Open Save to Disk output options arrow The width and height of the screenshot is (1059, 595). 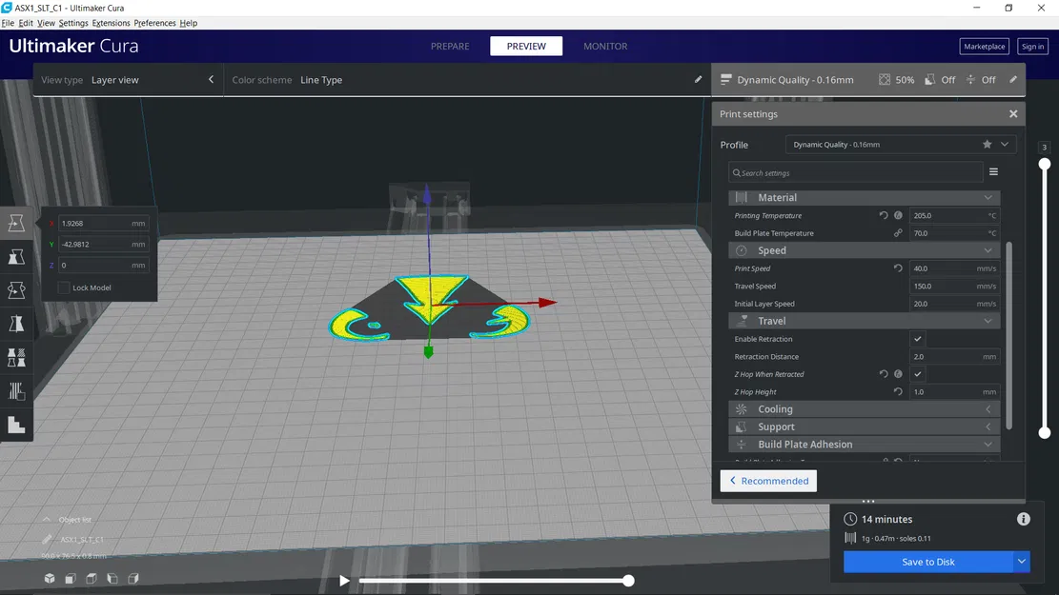1021,562
